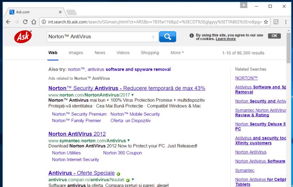
Task: Open the NORTON™ related search
Action: pyautogui.click(x=246, y=78)
